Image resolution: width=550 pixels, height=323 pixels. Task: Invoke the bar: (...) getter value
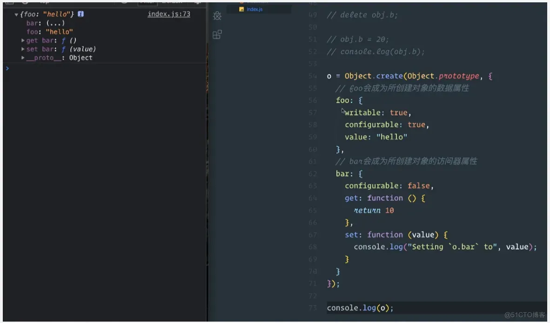click(x=55, y=23)
